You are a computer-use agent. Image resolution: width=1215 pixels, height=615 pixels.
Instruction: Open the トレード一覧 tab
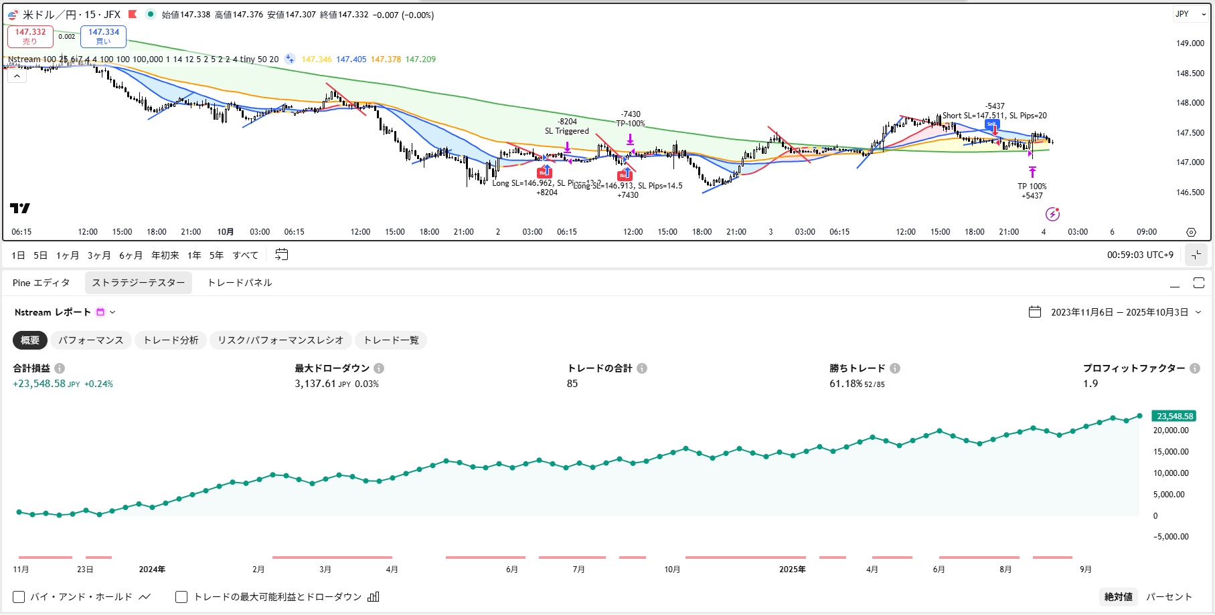coord(391,340)
